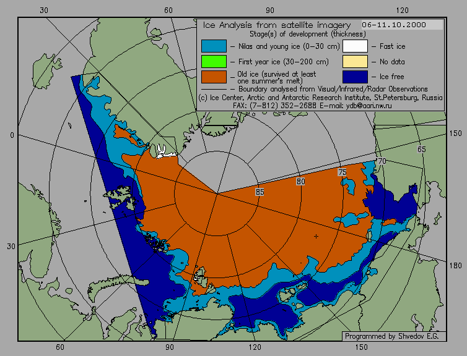Click the longitude label 0 on left edge
This screenshot has height=356, width=467.
coord(12,135)
